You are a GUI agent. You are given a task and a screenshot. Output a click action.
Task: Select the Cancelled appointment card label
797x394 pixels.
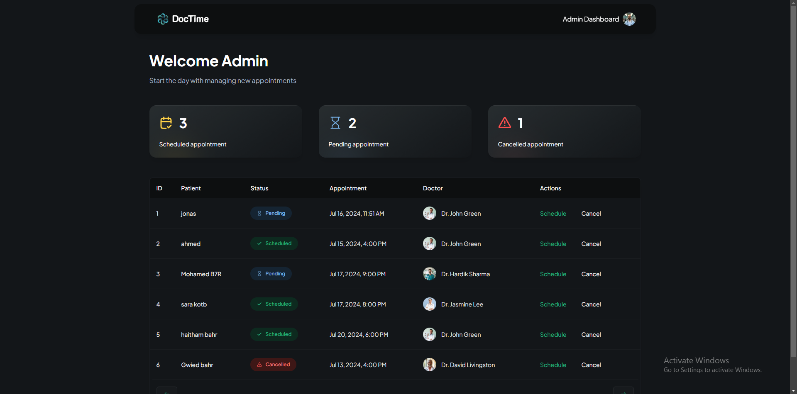point(531,144)
